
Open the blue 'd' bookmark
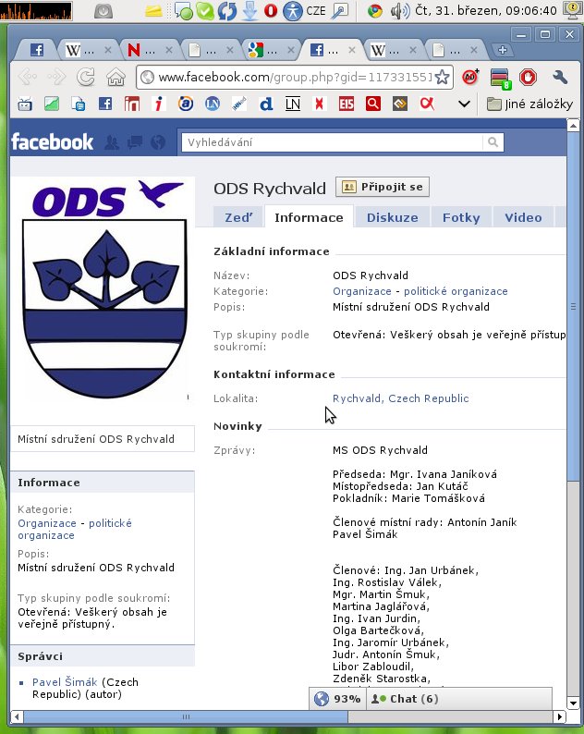click(266, 104)
